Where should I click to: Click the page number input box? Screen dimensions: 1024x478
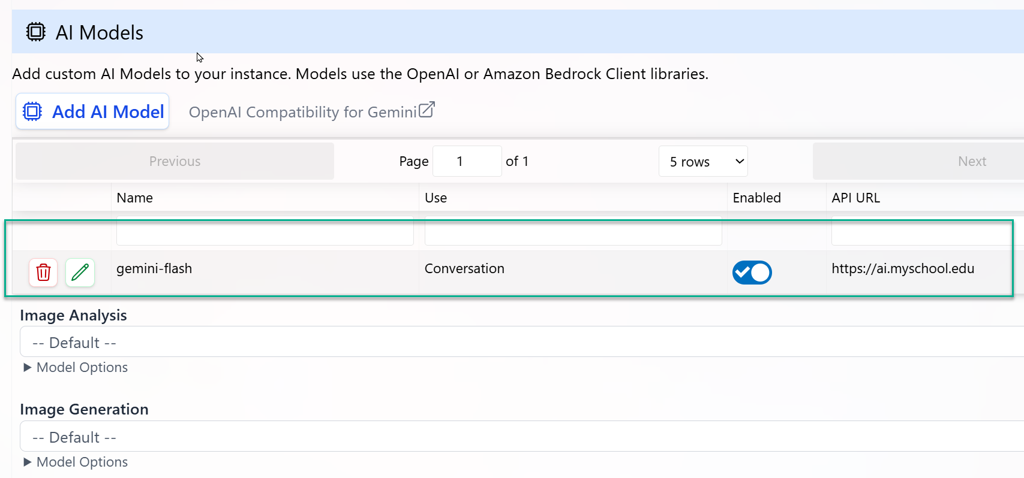467,162
